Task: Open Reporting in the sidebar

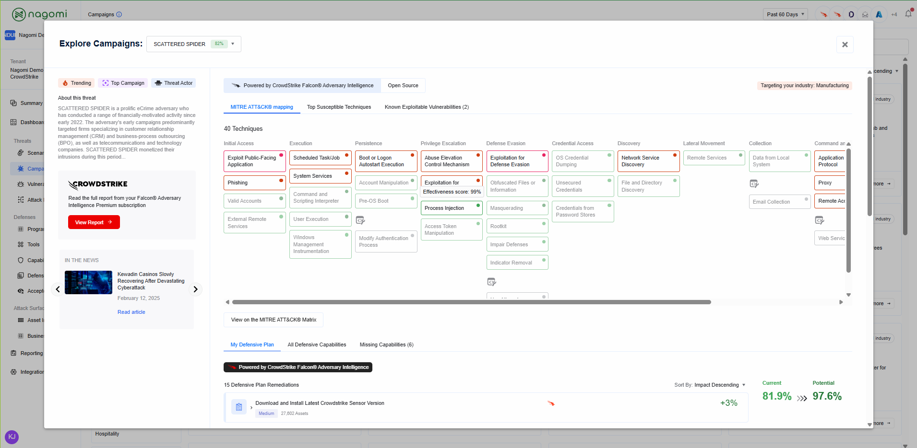Action: pyautogui.click(x=27, y=353)
